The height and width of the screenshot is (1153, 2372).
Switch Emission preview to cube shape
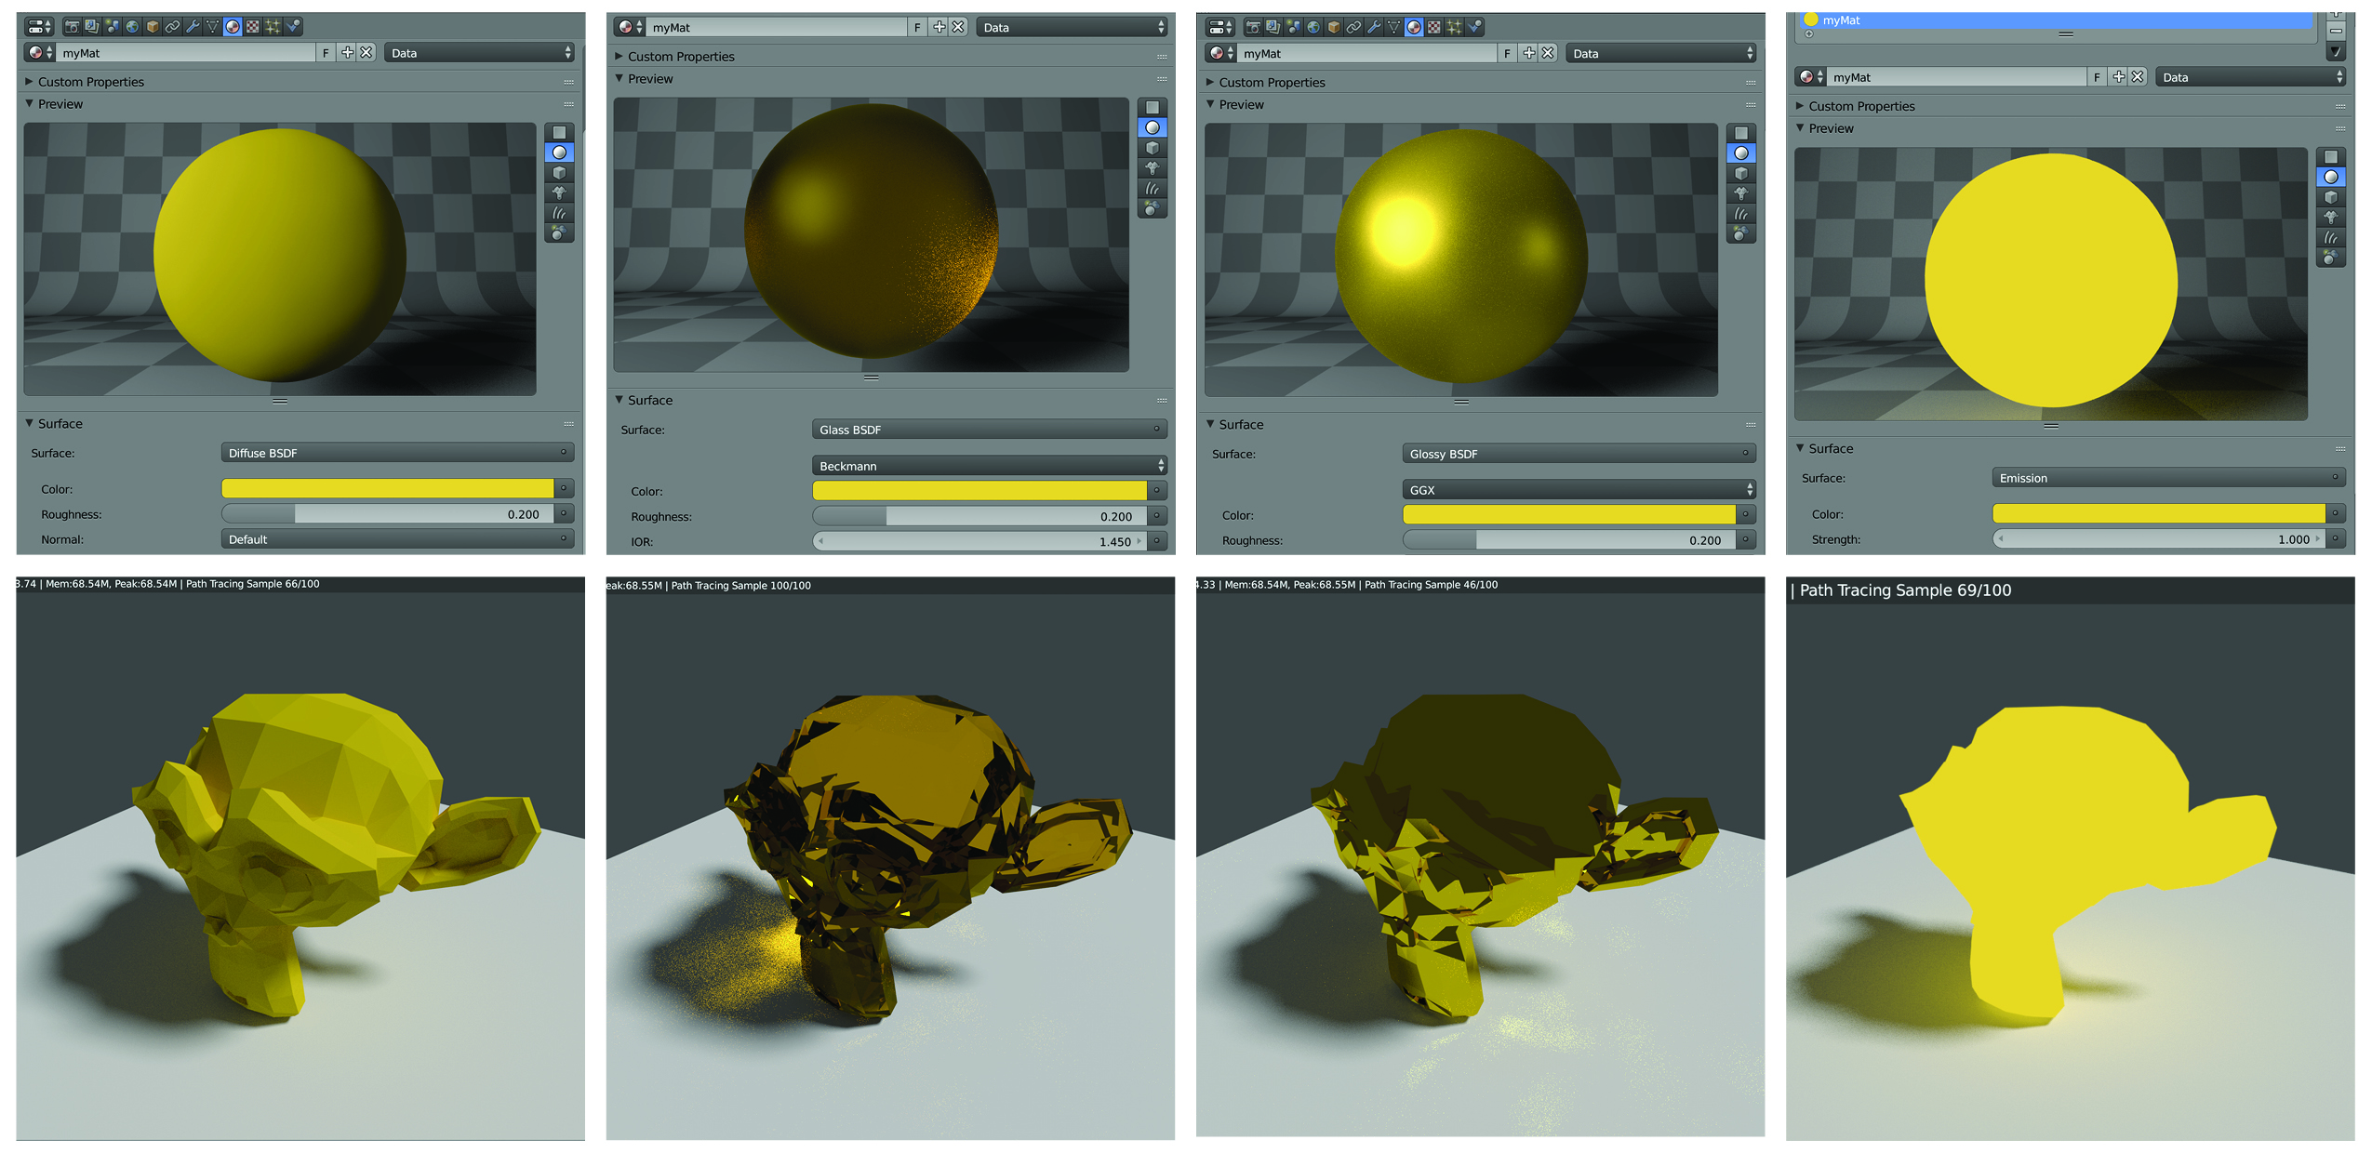click(x=2330, y=197)
